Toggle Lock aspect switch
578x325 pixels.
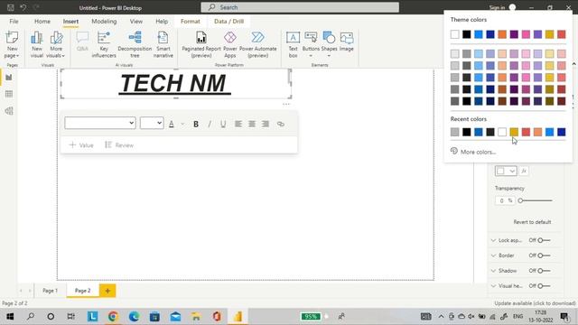[544, 240]
